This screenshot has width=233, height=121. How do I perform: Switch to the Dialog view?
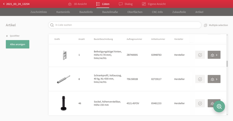click(126, 4)
